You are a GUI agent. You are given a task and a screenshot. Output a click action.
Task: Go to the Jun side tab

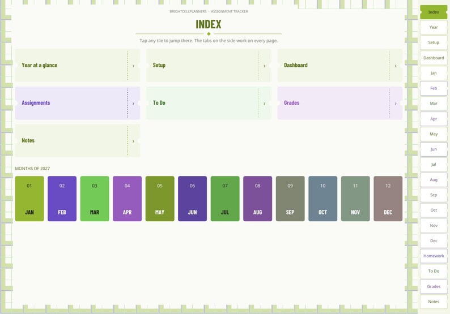[434, 149]
